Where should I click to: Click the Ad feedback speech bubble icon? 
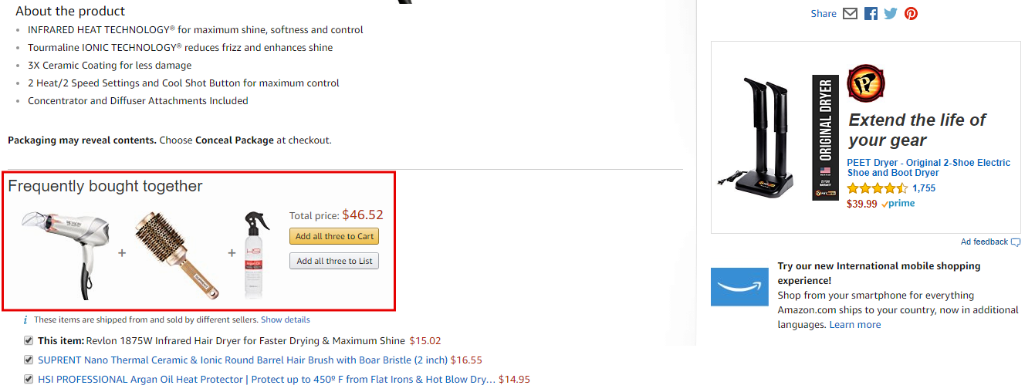pos(1016,242)
